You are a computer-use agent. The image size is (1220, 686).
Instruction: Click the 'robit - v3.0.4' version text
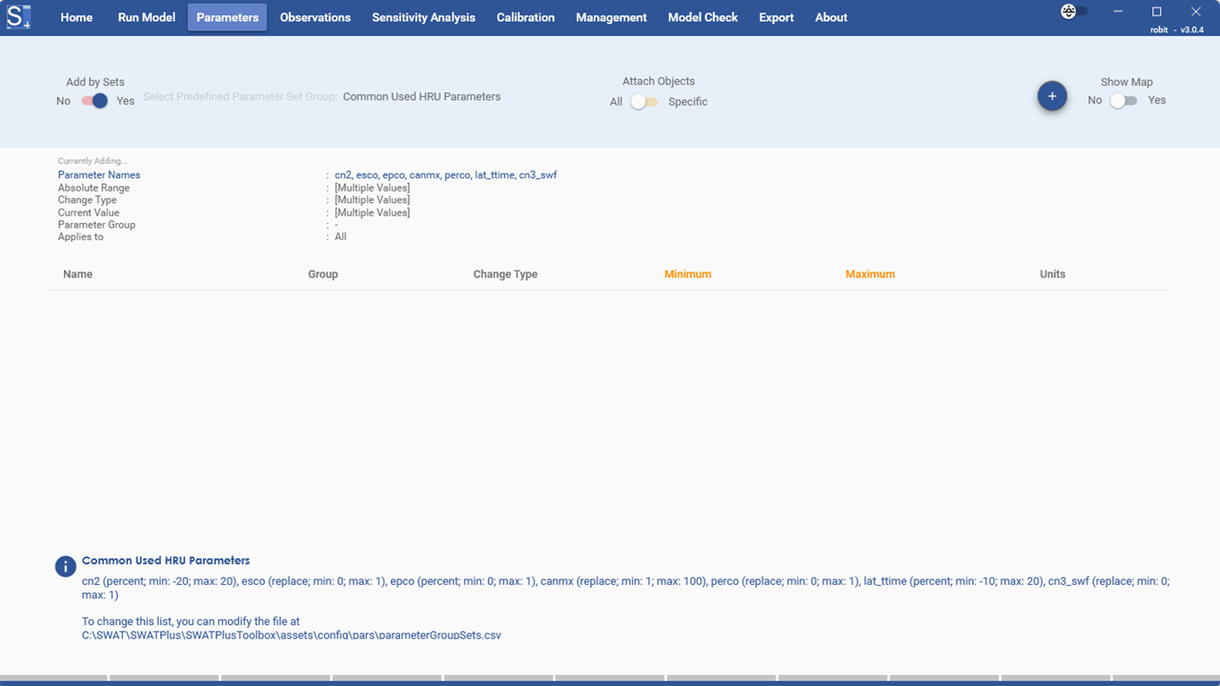[x=1177, y=30]
